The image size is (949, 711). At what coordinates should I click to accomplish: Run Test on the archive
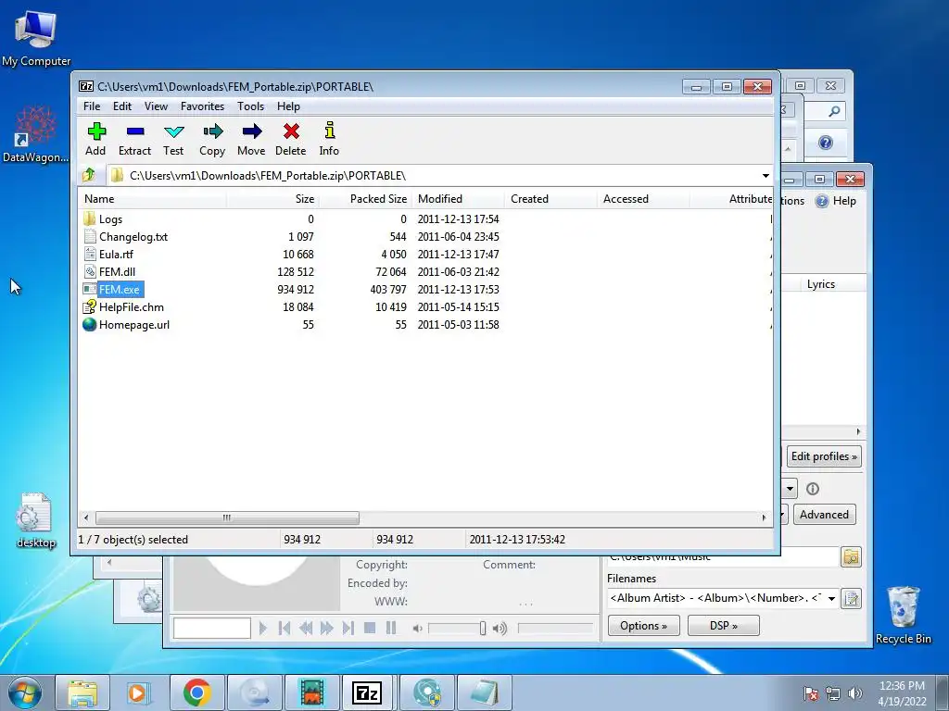coord(173,139)
